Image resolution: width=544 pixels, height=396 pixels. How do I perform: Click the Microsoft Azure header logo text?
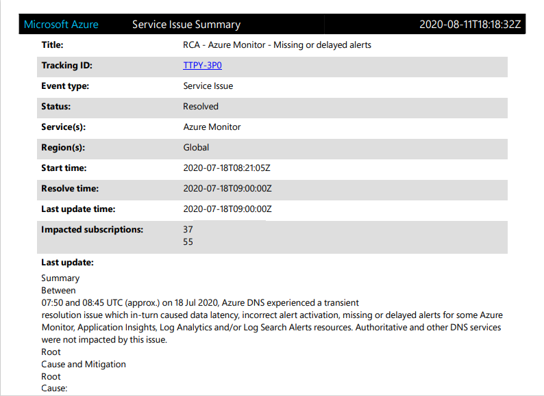(61, 24)
